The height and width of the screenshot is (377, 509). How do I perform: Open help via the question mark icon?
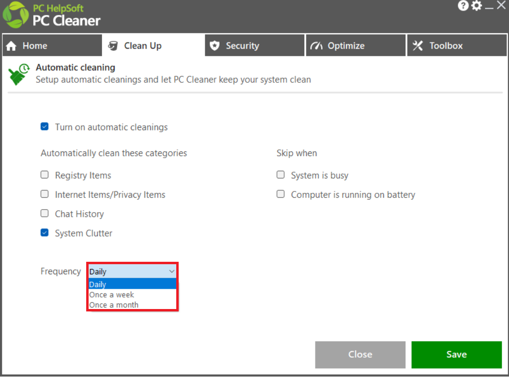coord(463,5)
